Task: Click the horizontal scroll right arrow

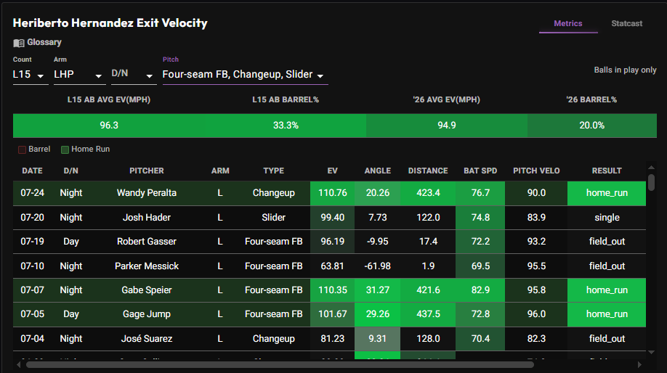Action: point(639,364)
